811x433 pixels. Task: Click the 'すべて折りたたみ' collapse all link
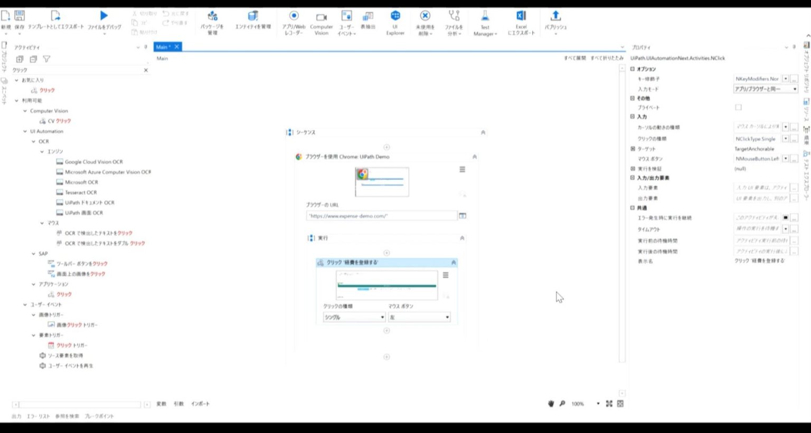pyautogui.click(x=607, y=58)
